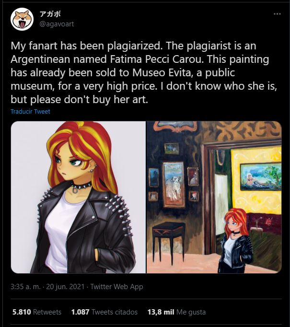Open the left fanart image
The image size is (290, 327).
[78, 197]
